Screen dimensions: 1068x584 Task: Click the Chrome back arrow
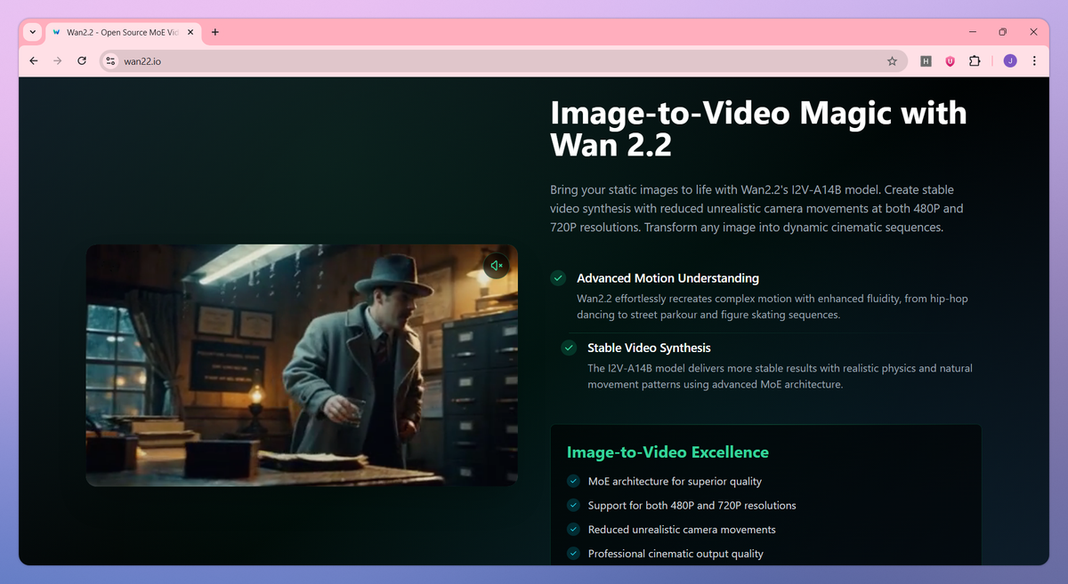[34, 61]
